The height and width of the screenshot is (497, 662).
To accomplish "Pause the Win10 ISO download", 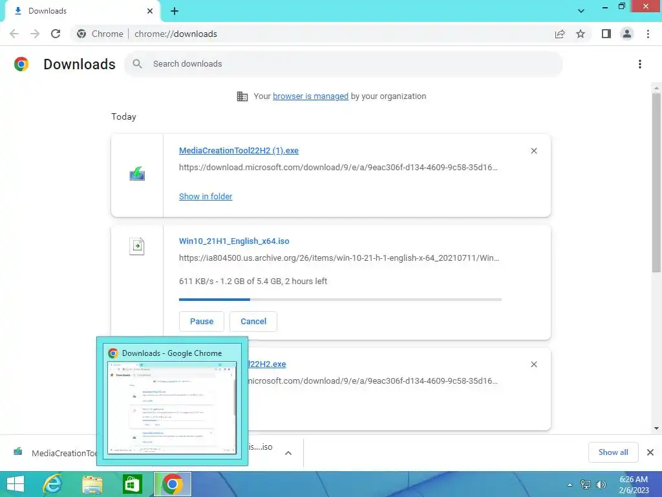I will 202,321.
